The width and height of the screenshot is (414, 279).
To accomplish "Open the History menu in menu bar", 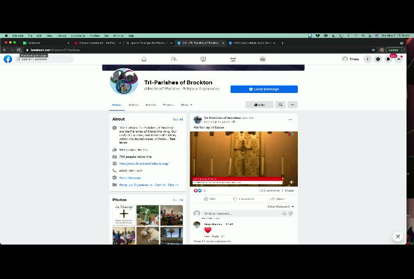I will point(62,36).
